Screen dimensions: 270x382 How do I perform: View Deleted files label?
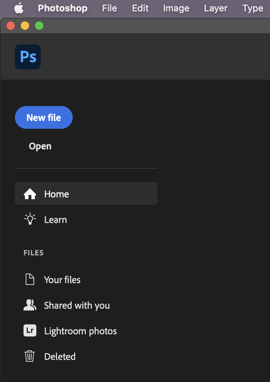(60, 357)
